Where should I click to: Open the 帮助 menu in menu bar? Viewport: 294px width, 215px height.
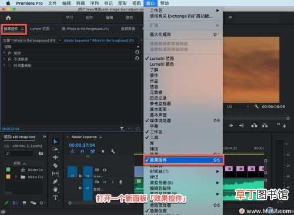165,3
